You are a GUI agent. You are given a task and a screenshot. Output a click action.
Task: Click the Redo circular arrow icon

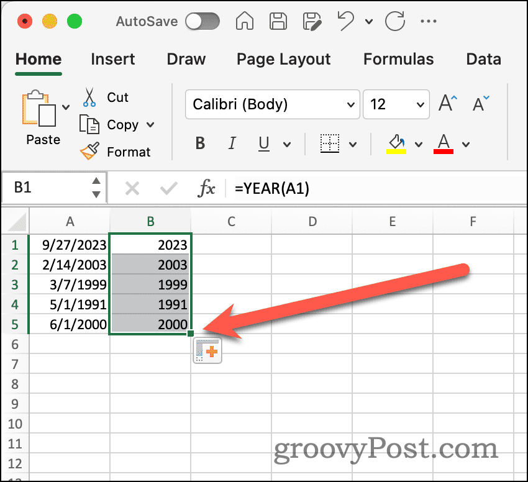[x=395, y=21]
